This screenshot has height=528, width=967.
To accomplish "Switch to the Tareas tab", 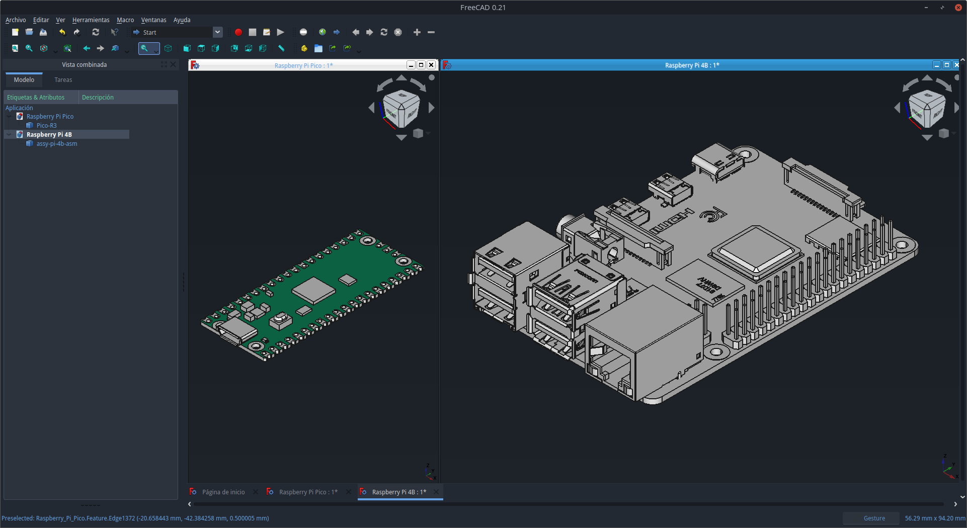I will 63,80.
